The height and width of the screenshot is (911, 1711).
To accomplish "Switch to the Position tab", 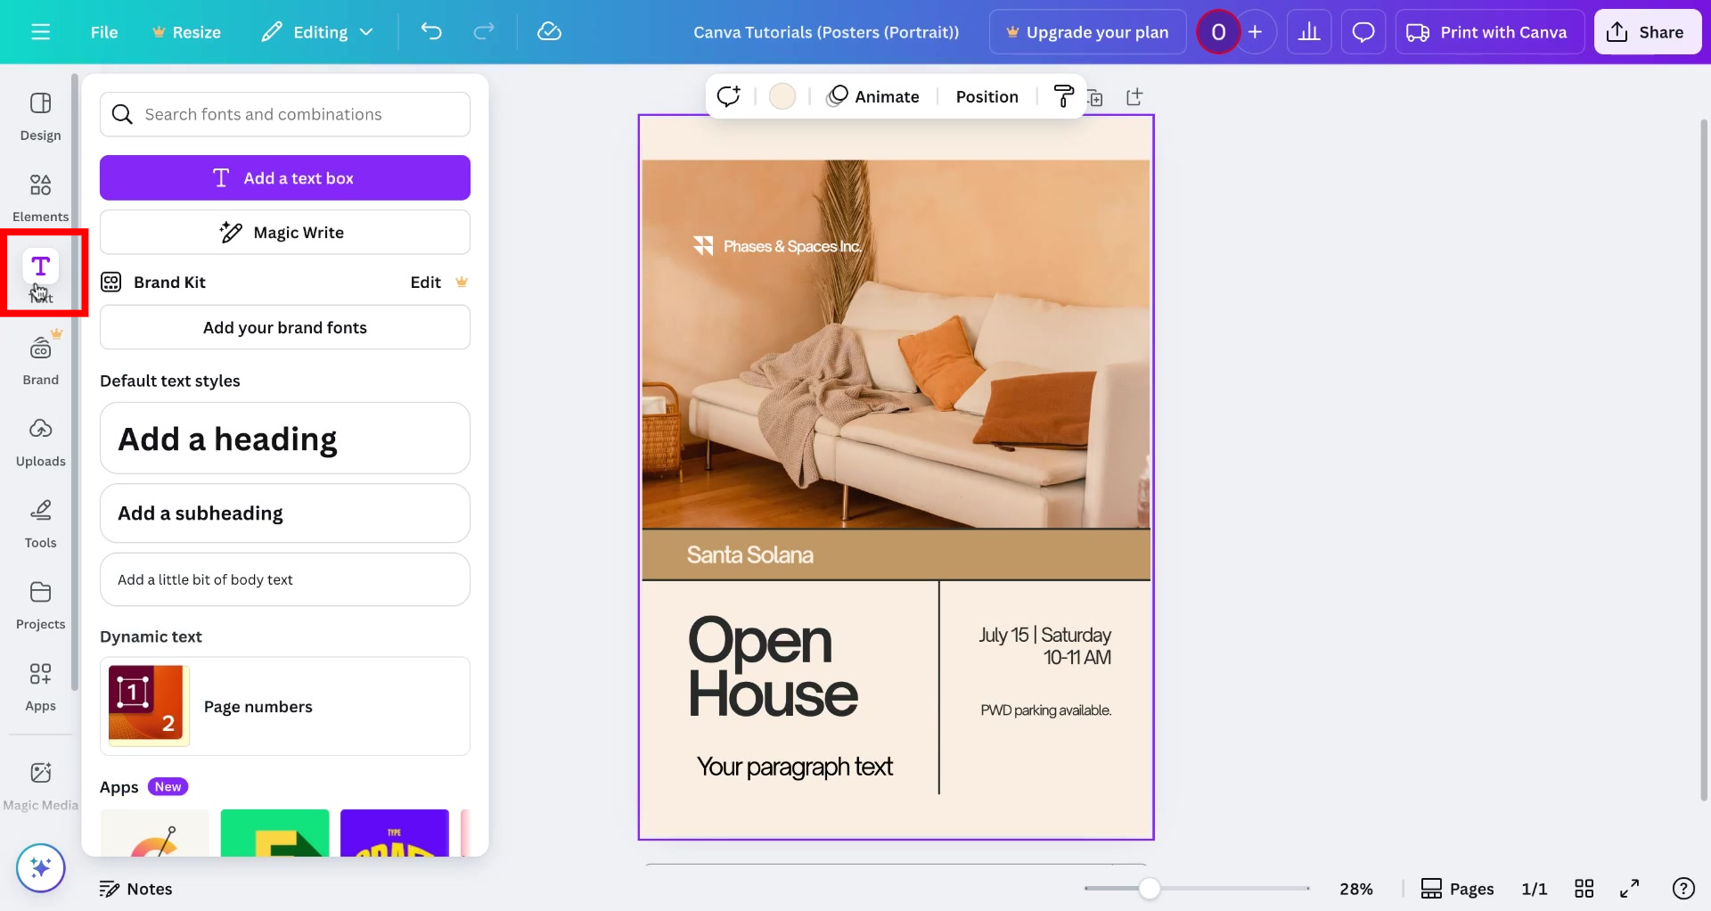I will 986,96.
